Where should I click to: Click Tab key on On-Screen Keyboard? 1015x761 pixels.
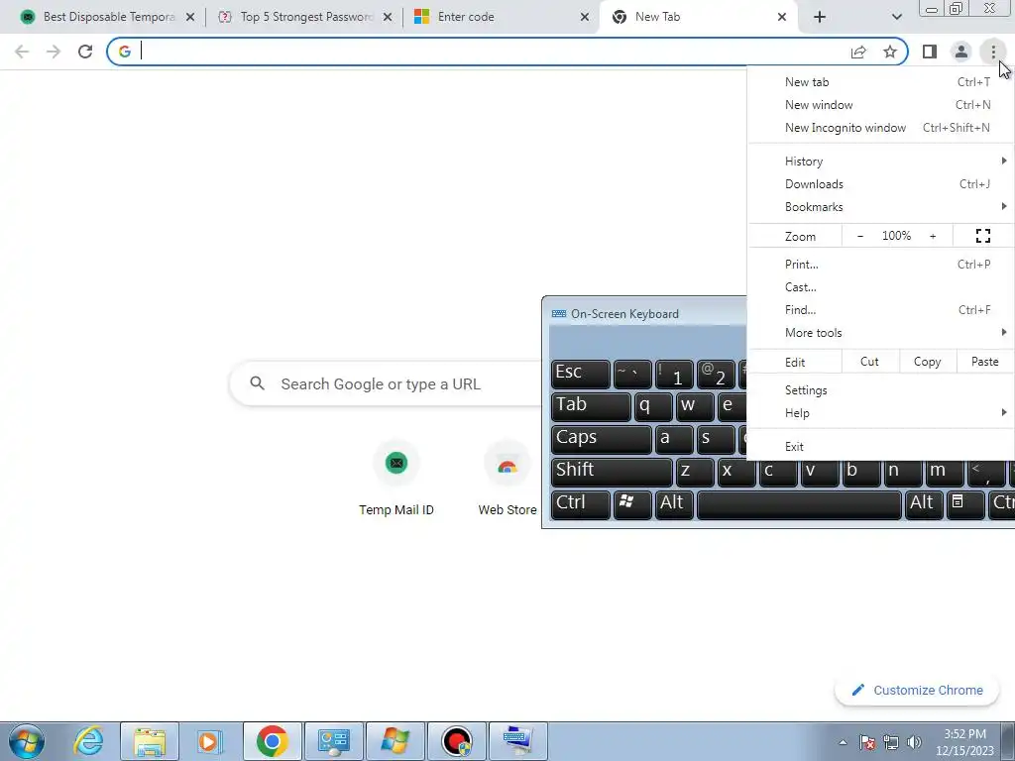click(x=591, y=406)
